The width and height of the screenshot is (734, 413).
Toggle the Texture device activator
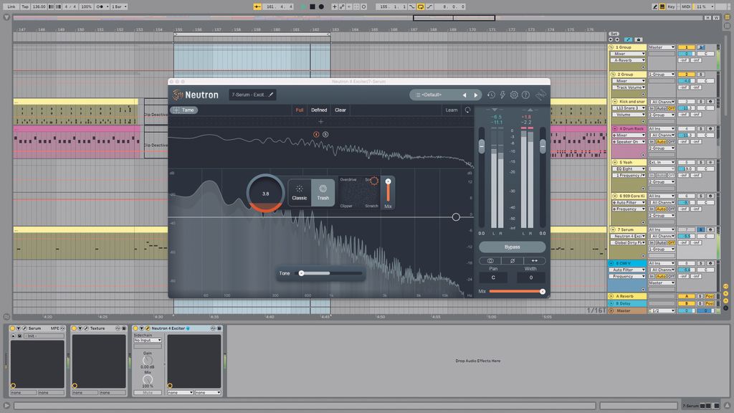coord(75,328)
